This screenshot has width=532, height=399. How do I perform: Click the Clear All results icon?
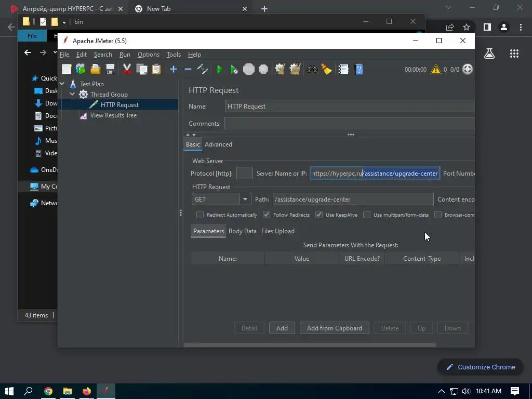(295, 69)
